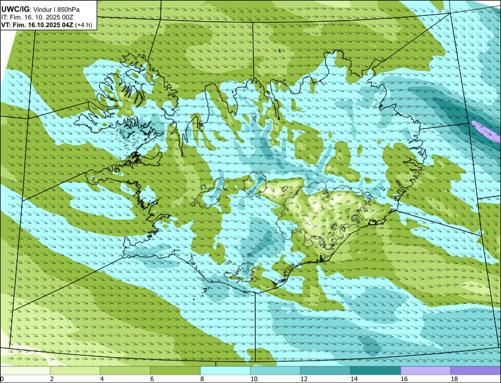501x383 pixels.
Task: Pick the 10–12 pale teal legend swatch
Action: (x=275, y=371)
